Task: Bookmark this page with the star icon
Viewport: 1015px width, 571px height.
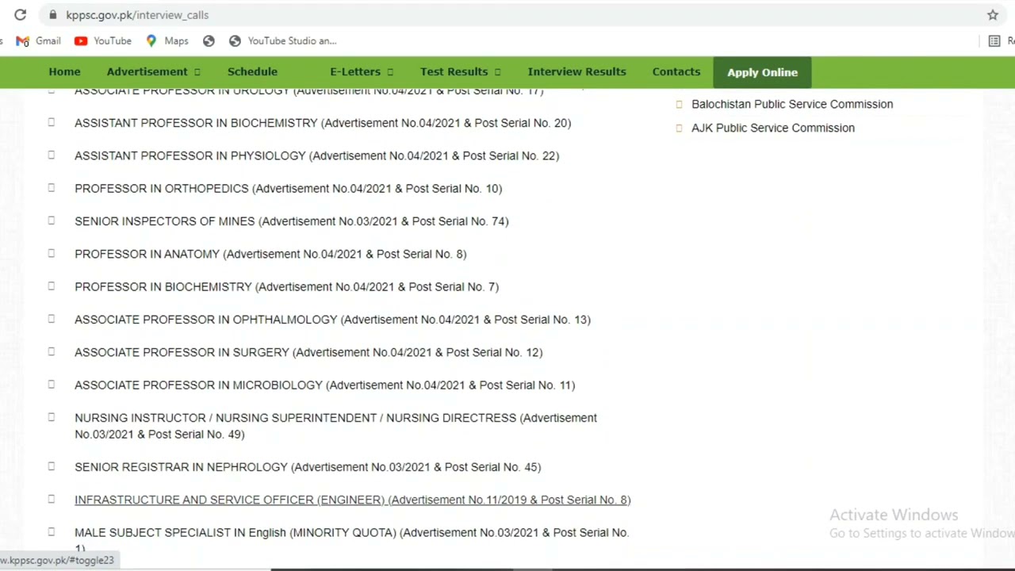Action: point(993,14)
